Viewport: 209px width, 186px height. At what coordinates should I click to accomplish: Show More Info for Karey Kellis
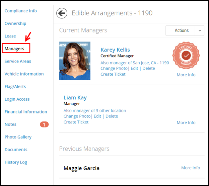pyautogui.click(x=186, y=75)
